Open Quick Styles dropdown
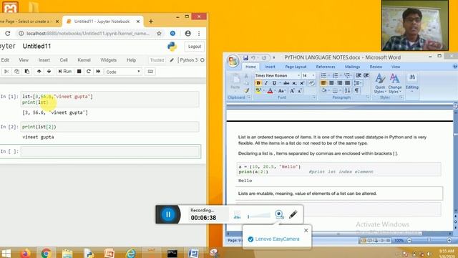This screenshot has height=258, width=458. pyautogui.click(x=380, y=84)
